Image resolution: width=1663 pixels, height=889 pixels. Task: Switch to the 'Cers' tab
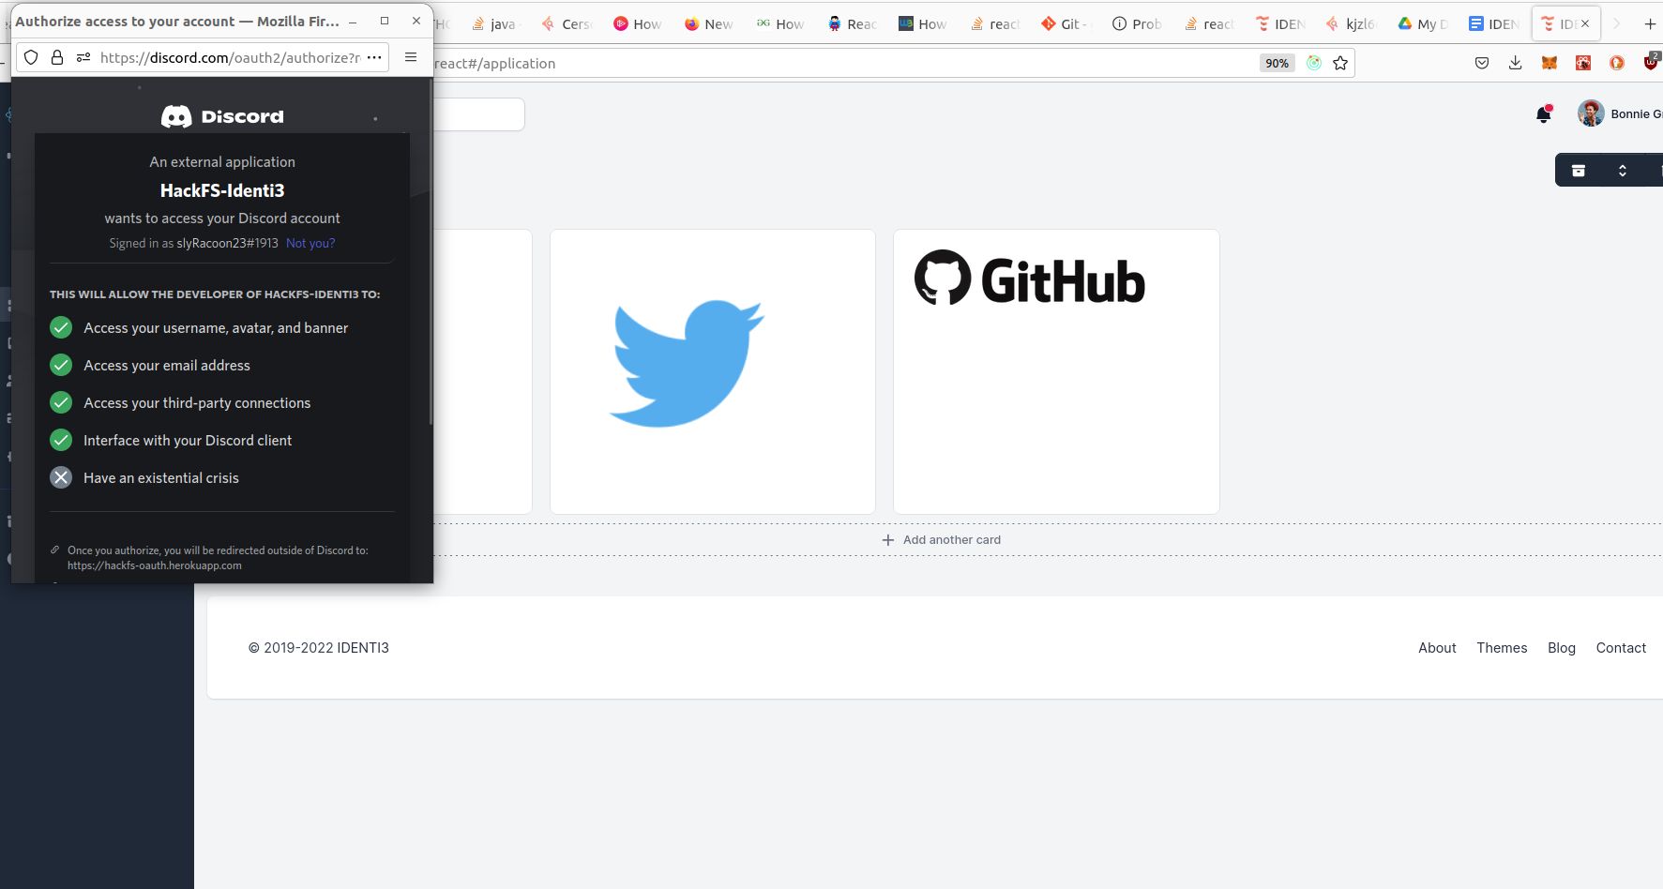pyautogui.click(x=567, y=24)
